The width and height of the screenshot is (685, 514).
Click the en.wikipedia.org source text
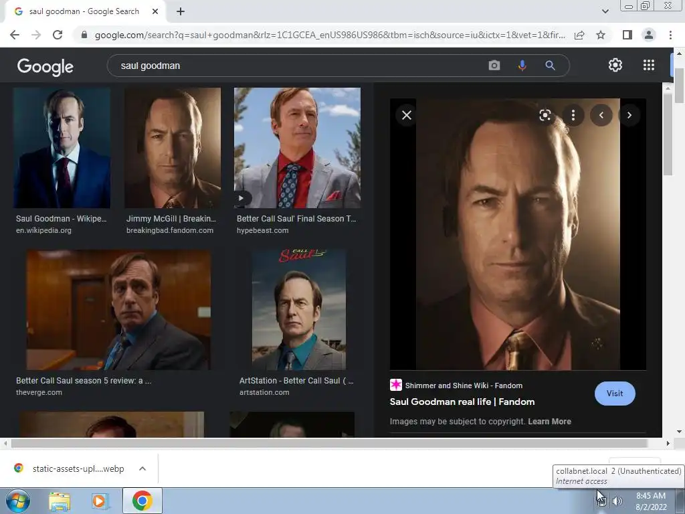point(43,230)
